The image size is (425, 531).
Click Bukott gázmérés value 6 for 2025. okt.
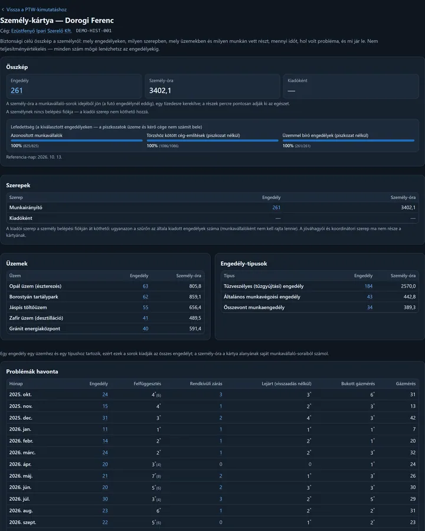tap(372, 395)
